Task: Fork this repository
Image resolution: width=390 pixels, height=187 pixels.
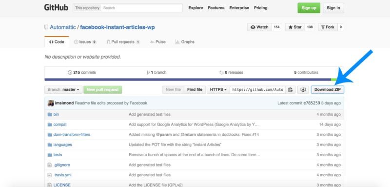Action: click(328, 27)
